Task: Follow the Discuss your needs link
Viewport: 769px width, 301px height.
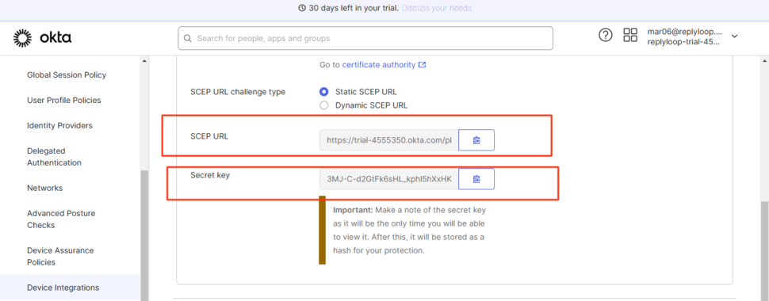Action: [437, 9]
